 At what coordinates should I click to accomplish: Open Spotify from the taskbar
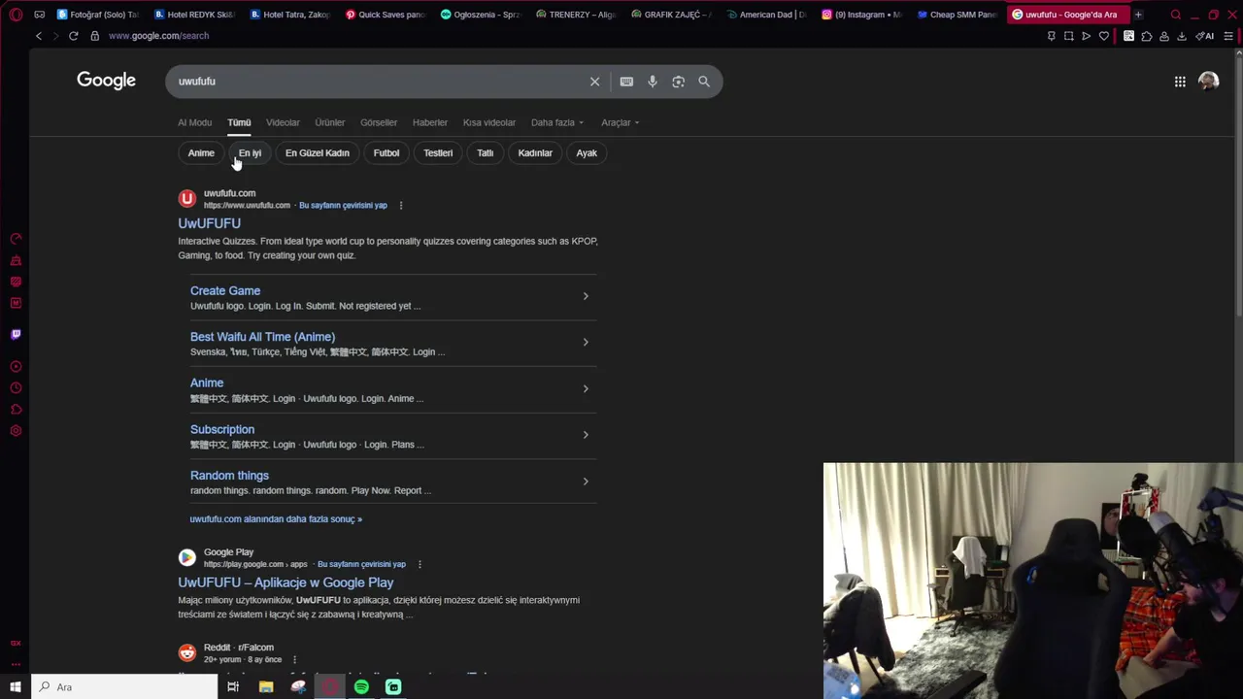click(361, 687)
